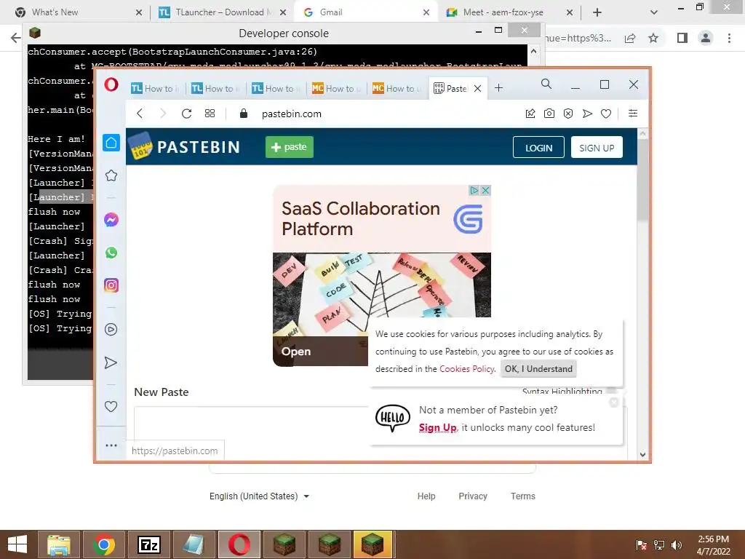
Task: Accept cookies with OK, I Understand
Action: tap(538, 369)
